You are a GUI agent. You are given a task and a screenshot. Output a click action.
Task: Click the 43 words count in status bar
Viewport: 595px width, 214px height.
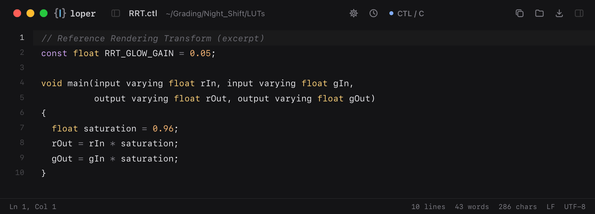pyautogui.click(x=472, y=207)
